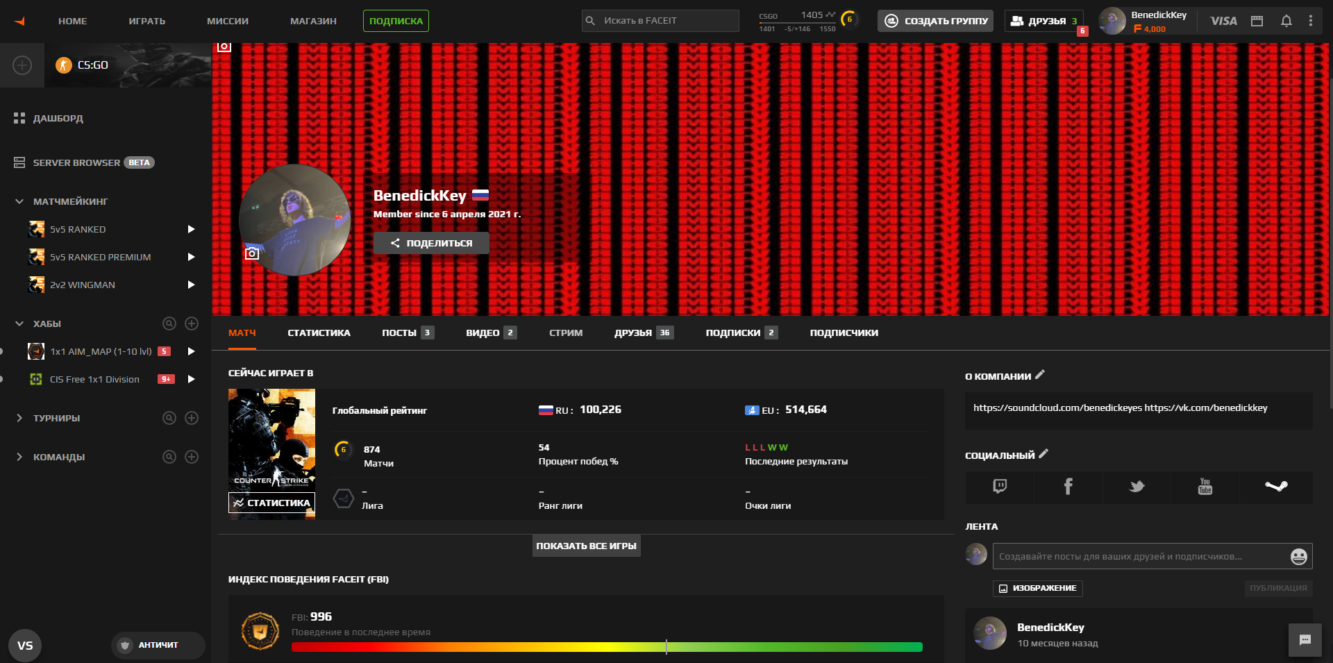Screen dimensions: 1333x663
Task: Play arrow for 1x1 AIM_MAP hub
Action: [x=191, y=351]
